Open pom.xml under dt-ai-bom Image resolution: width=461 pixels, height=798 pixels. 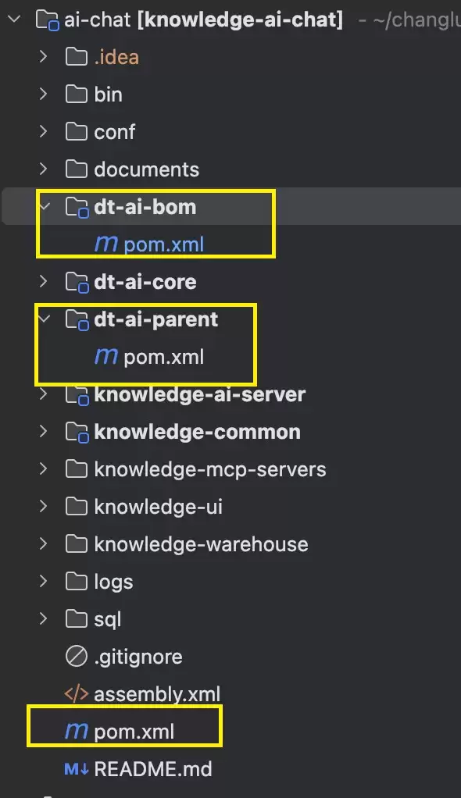click(163, 244)
